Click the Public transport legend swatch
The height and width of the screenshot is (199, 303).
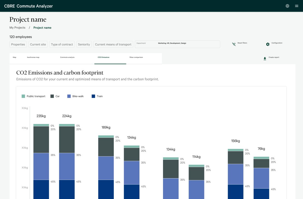[x=23, y=96]
